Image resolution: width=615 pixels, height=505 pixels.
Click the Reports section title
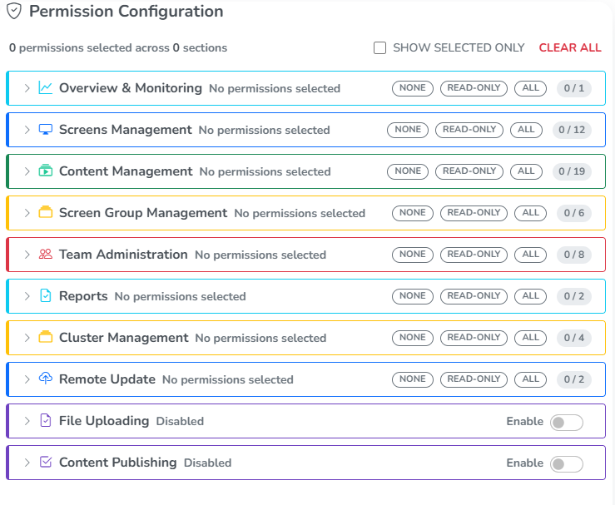tap(83, 296)
